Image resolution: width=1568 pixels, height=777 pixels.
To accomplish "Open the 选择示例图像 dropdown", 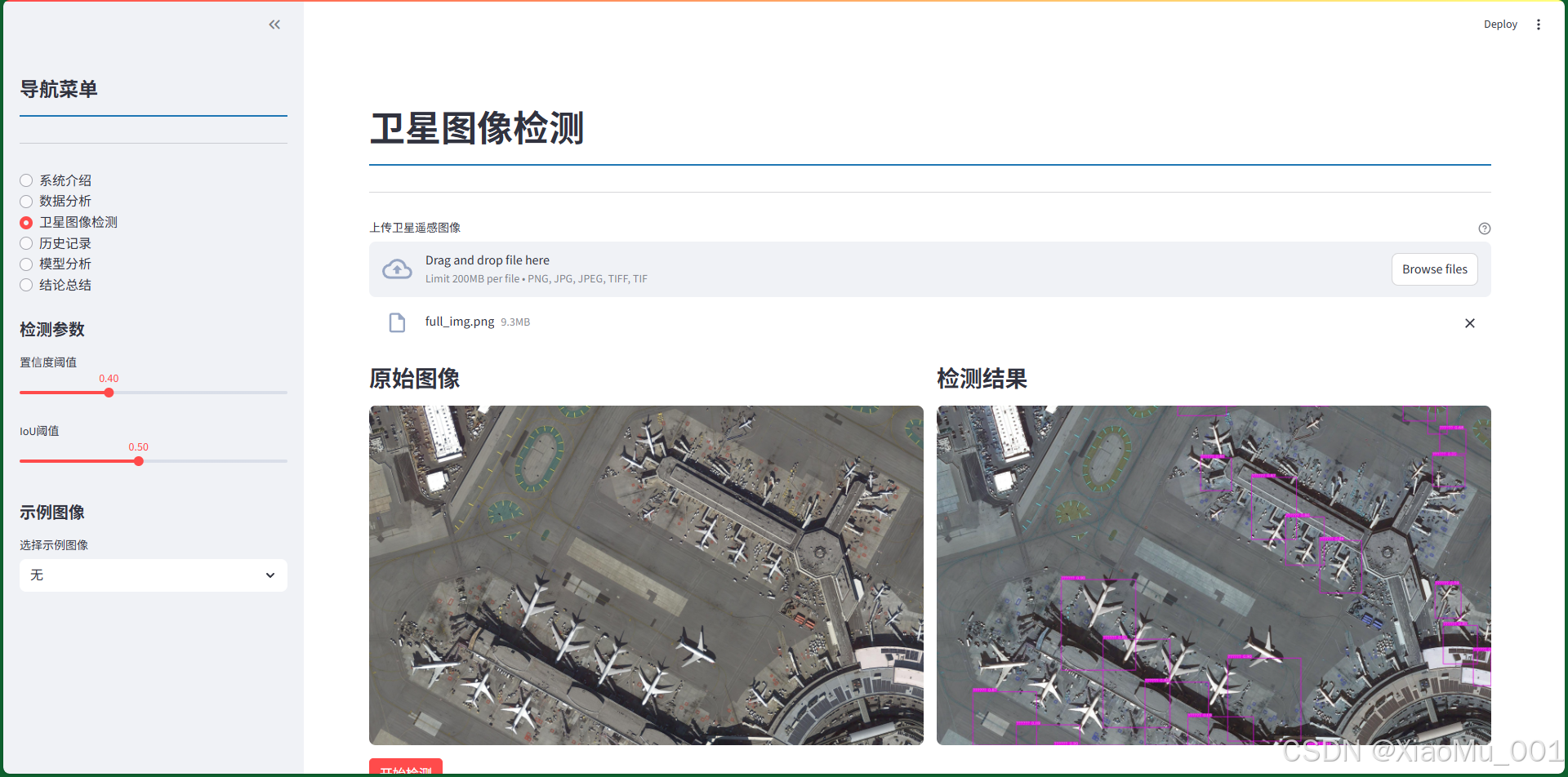I will [x=154, y=575].
